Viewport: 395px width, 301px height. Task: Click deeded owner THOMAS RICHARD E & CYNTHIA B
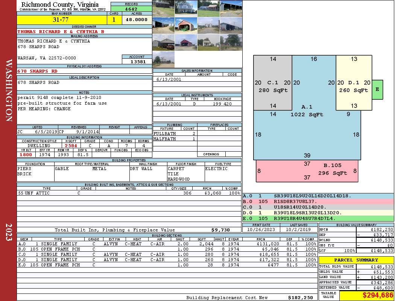click(61, 32)
